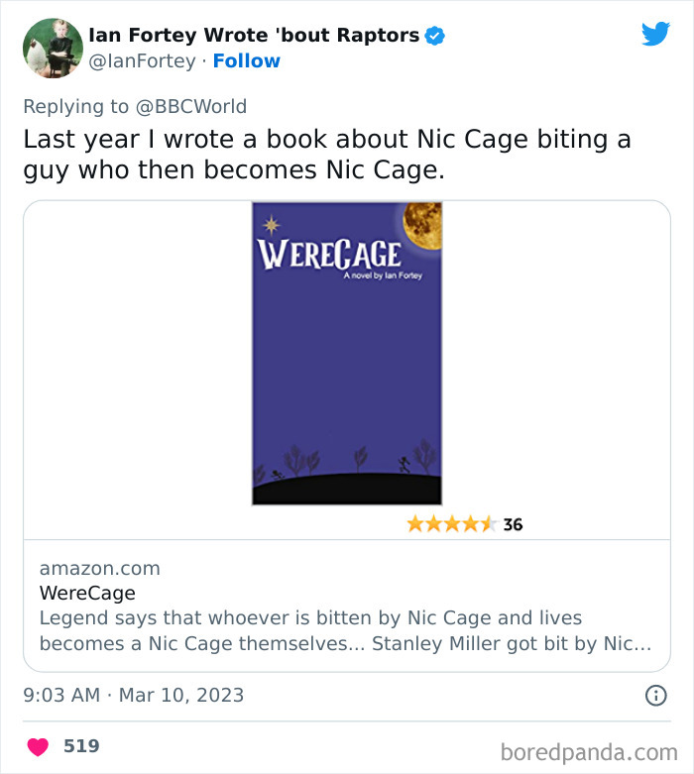Click the tweet text about Nic Cage

(327, 154)
